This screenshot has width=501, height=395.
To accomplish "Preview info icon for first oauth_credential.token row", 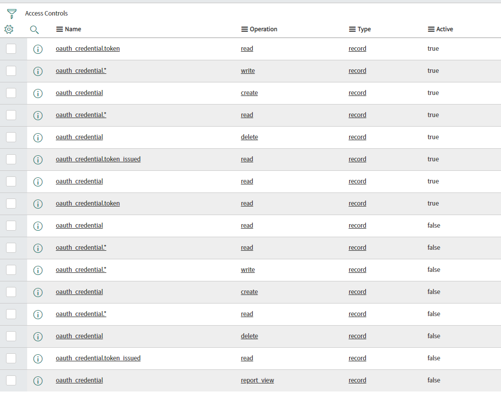I will [38, 49].
